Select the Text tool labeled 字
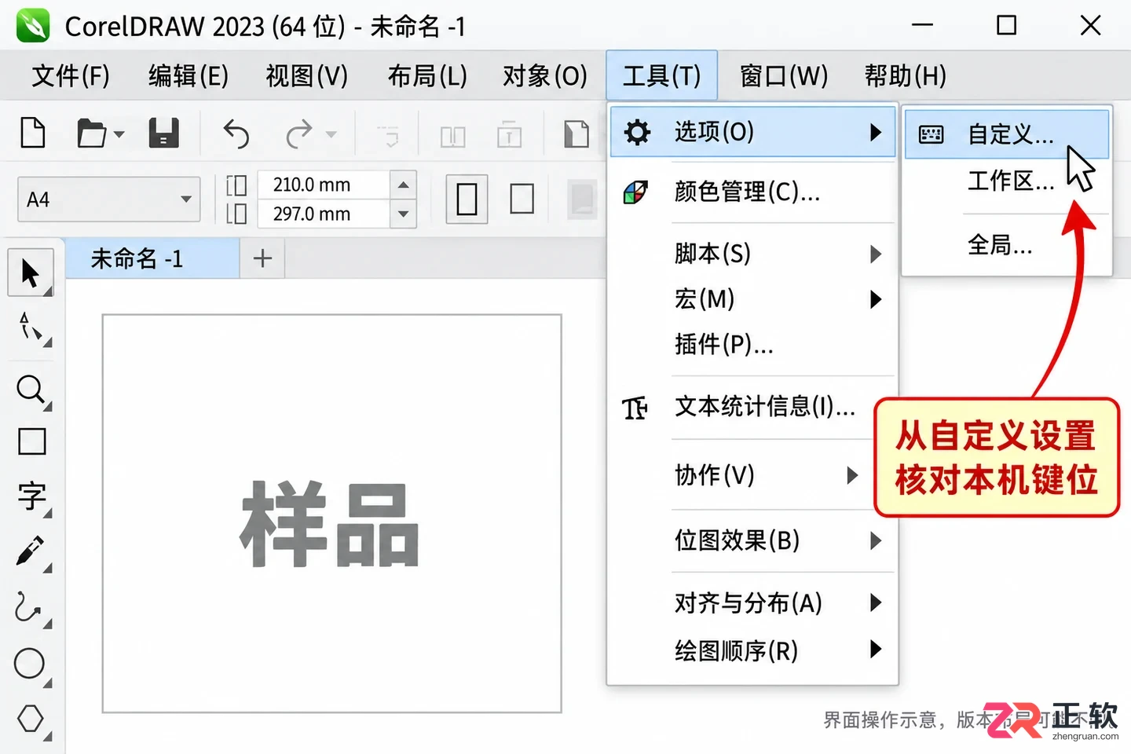Image resolution: width=1131 pixels, height=754 pixels. (31, 496)
